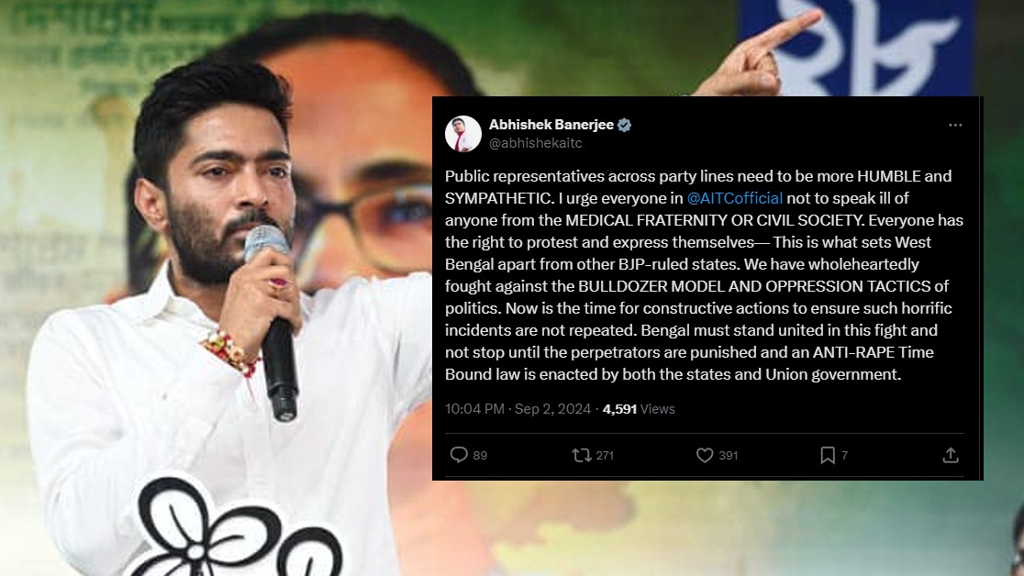Open Abhishek Banerjee's profile avatar

(x=463, y=133)
